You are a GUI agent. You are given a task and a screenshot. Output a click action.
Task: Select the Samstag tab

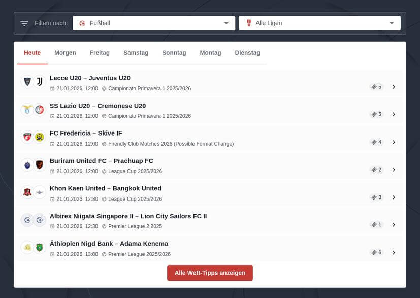pos(136,53)
